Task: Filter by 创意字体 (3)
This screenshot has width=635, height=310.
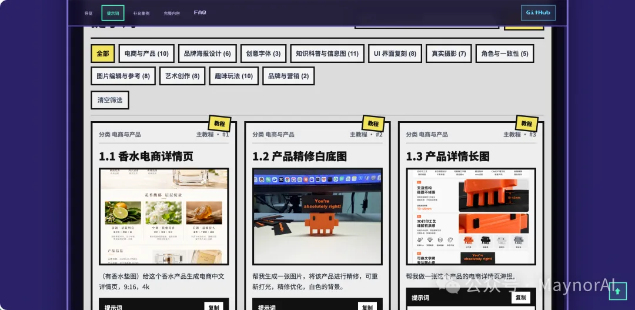Action: pyautogui.click(x=263, y=54)
